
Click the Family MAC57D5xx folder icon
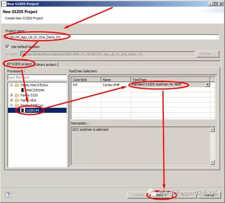(x=17, y=85)
